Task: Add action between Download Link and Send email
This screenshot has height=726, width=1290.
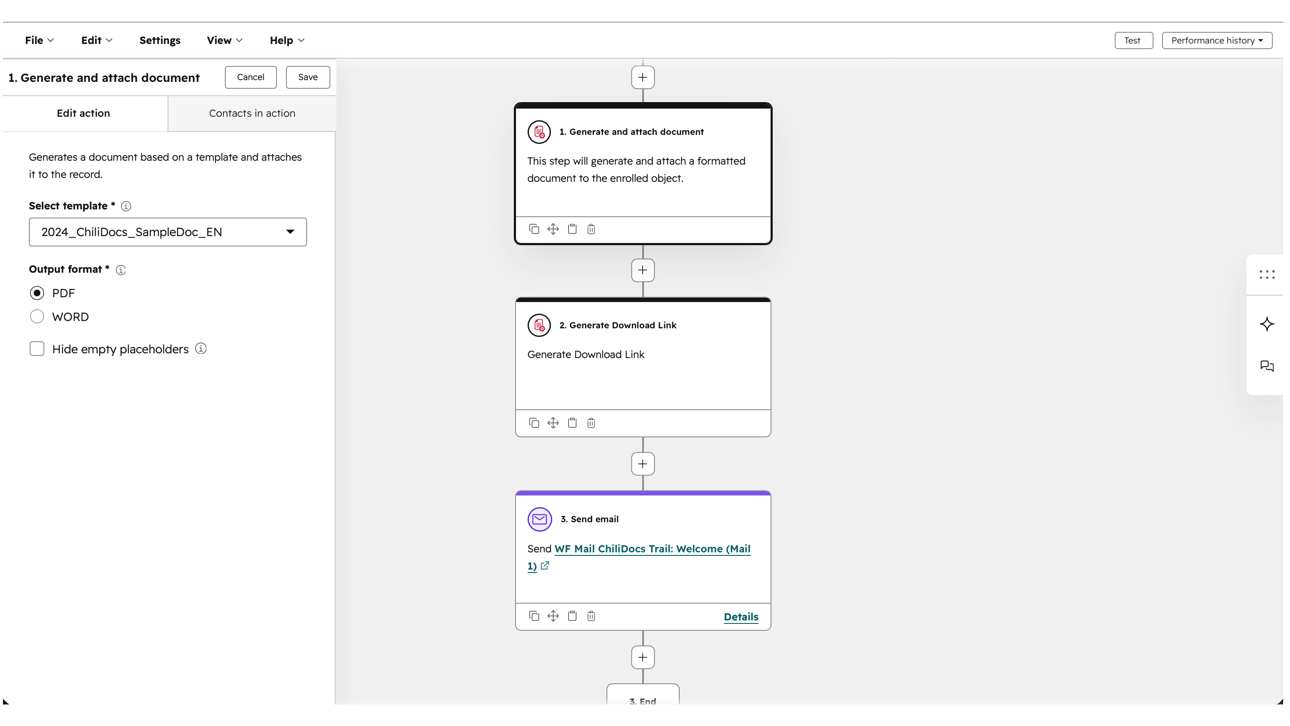Action: (643, 464)
